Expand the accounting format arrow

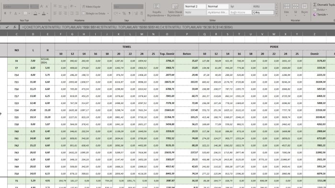(120, 13)
